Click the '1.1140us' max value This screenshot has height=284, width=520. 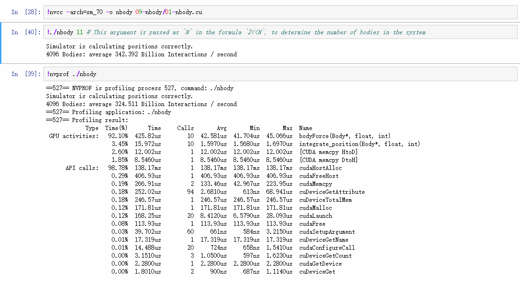tap(279, 271)
